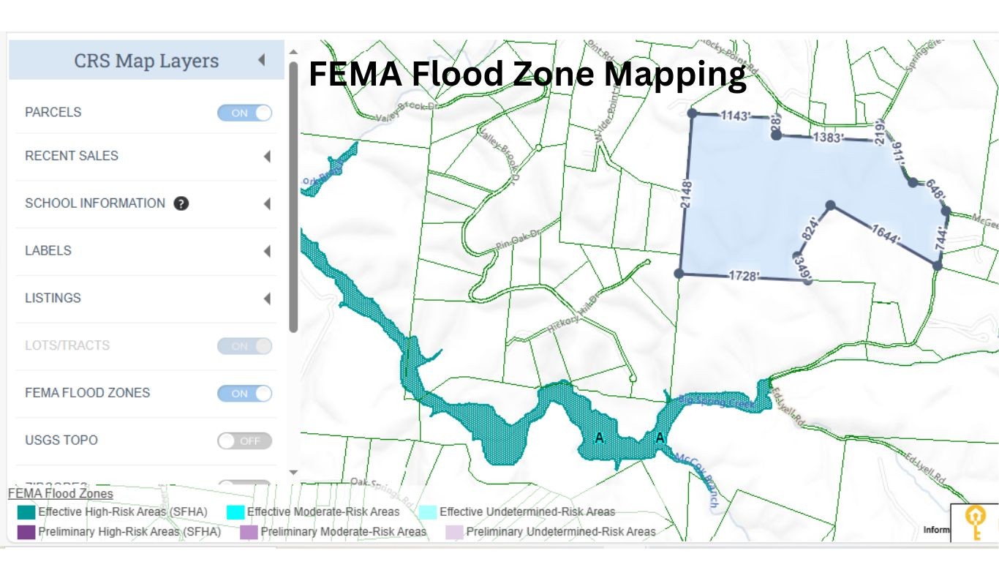Expand the Recent Sales section arrow
Viewport: 999px width, 562px height.
coord(267,156)
